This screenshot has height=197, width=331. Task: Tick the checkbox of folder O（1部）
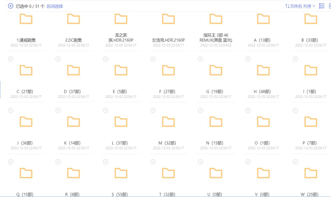(248, 110)
